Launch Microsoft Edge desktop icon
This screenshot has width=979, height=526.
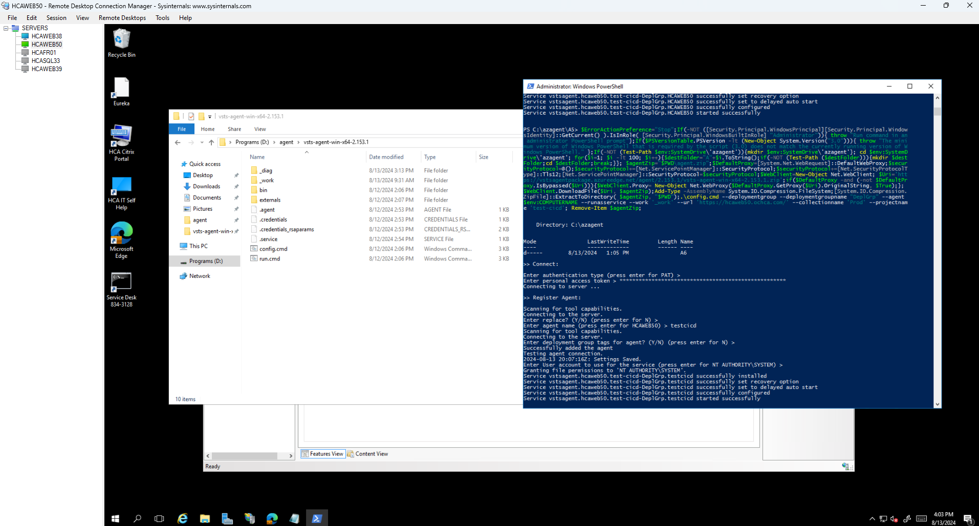[121, 240]
